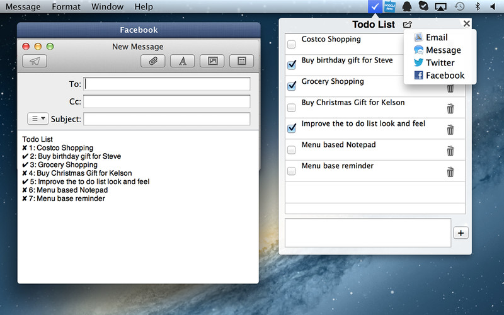Open the QQ penguin menu bar icon
Screen dimensions: 504x315
tap(407, 6)
